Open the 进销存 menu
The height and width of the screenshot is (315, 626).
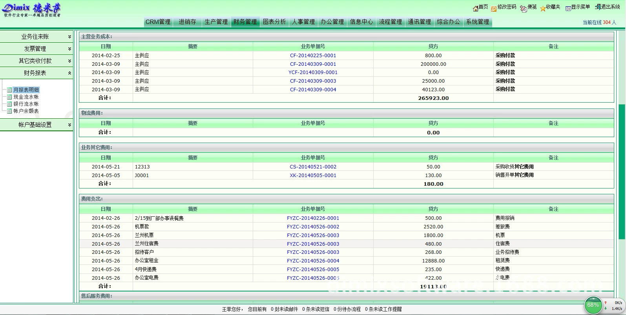187,22
